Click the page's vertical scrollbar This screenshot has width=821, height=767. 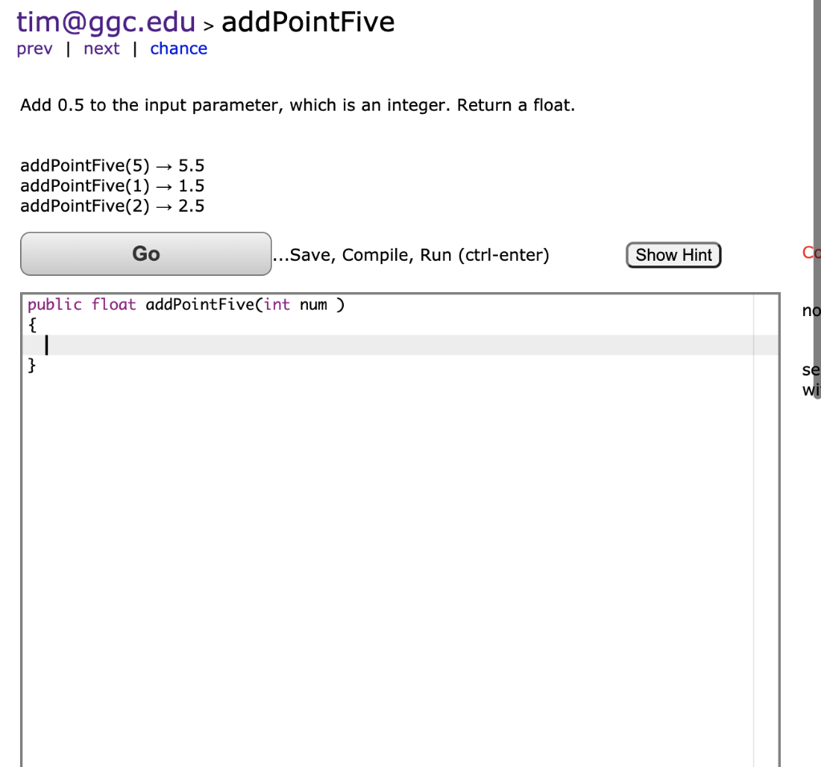(x=816, y=383)
